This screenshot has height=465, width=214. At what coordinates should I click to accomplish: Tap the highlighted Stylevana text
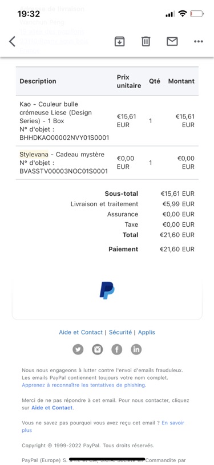34,154
